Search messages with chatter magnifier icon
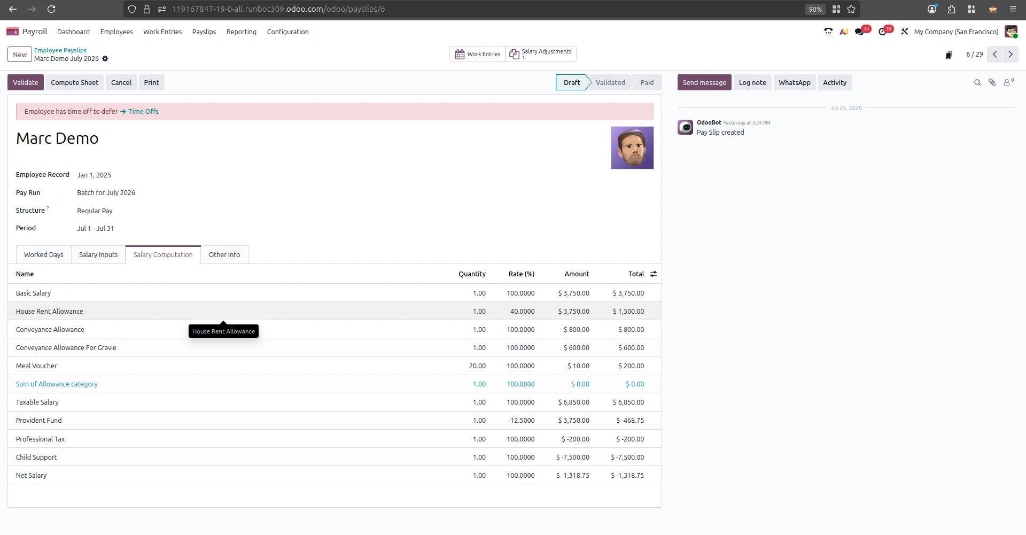Viewport: 1026px width, 535px height. tap(977, 83)
